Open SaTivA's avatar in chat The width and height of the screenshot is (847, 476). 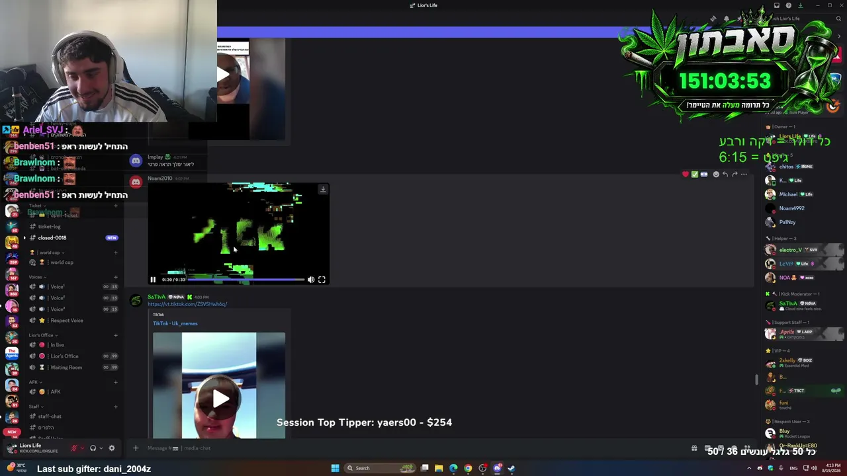pyautogui.click(x=136, y=301)
